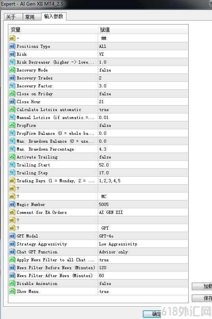
Task: Click the integer icon beside Magic Number
Action: point(12,204)
